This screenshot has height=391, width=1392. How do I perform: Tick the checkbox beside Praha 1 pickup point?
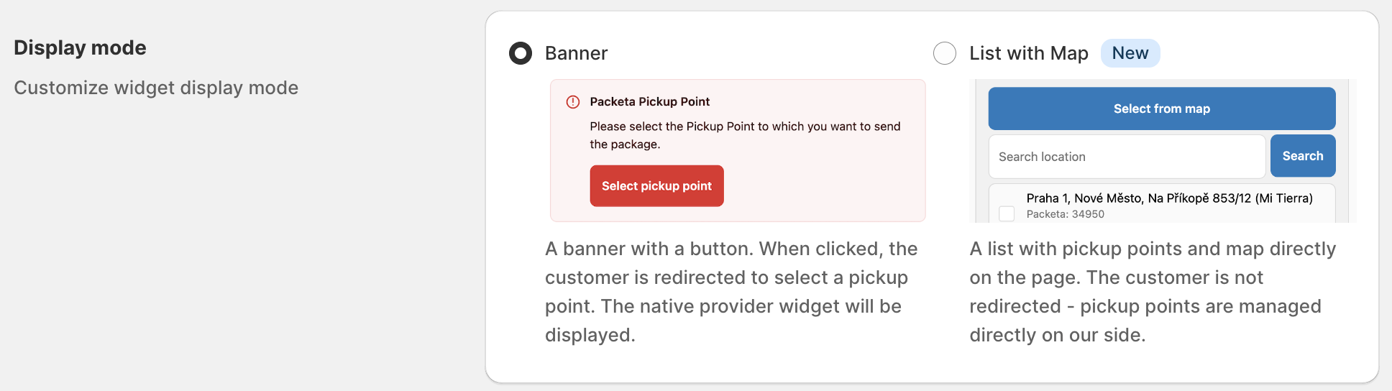click(1007, 213)
